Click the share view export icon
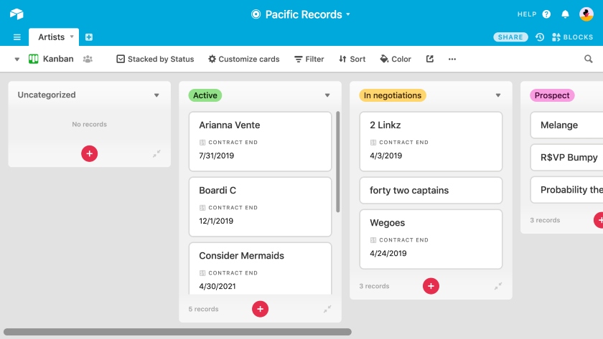This screenshot has width=603, height=339. 429,59
